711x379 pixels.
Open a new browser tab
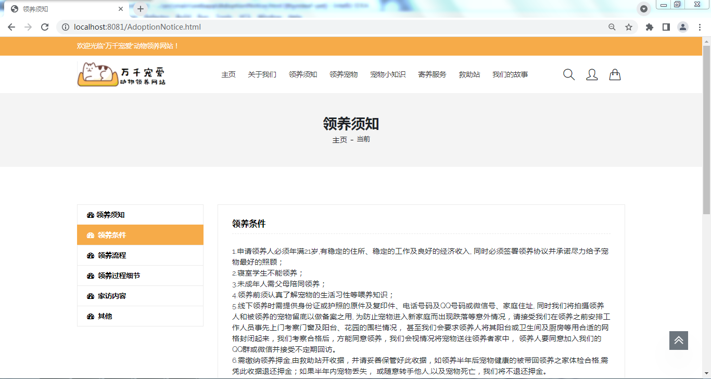pos(141,9)
